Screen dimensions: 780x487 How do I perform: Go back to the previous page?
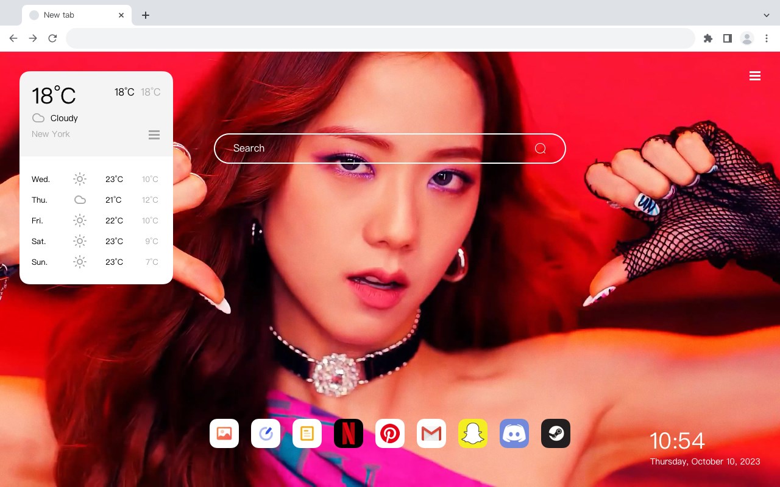click(13, 38)
